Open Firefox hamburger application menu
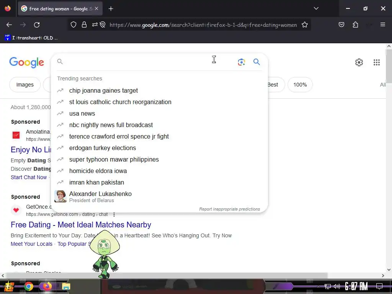 383,24
